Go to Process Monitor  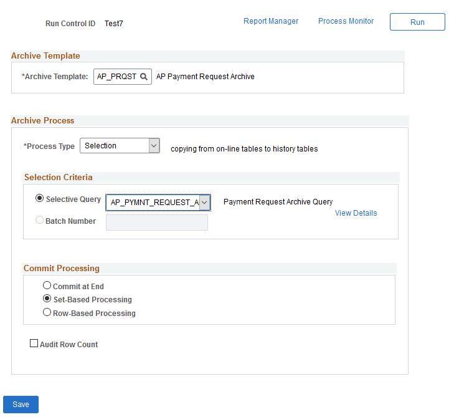click(346, 21)
